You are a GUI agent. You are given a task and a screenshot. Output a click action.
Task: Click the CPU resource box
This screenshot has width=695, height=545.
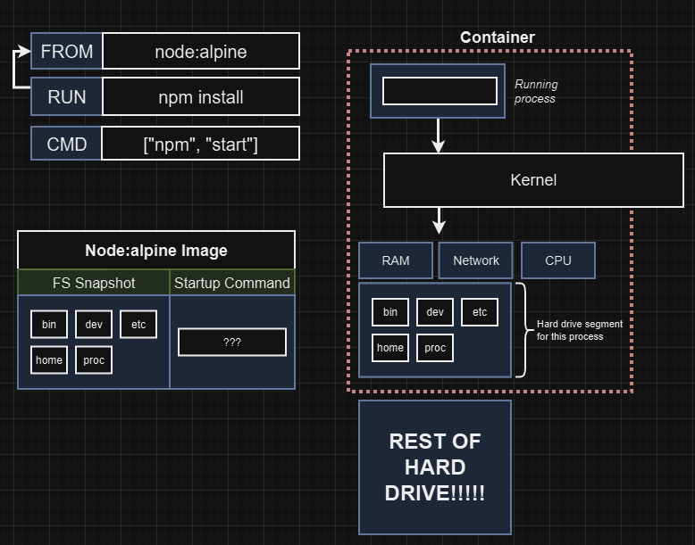coord(558,260)
